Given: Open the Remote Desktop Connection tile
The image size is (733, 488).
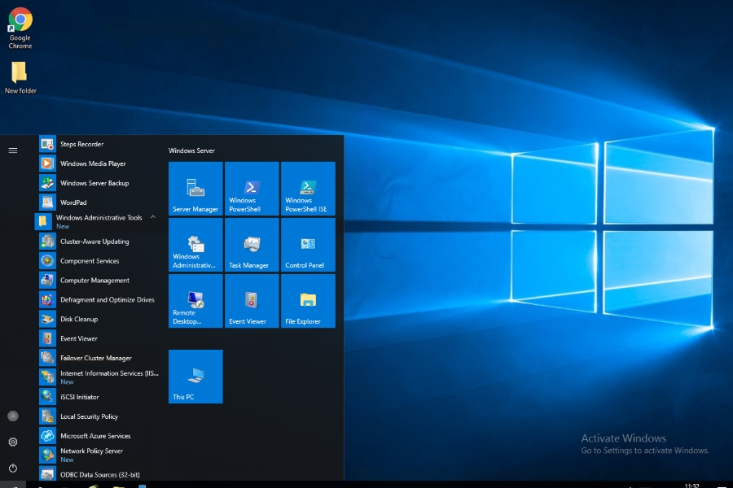Looking at the screenshot, I should [195, 301].
